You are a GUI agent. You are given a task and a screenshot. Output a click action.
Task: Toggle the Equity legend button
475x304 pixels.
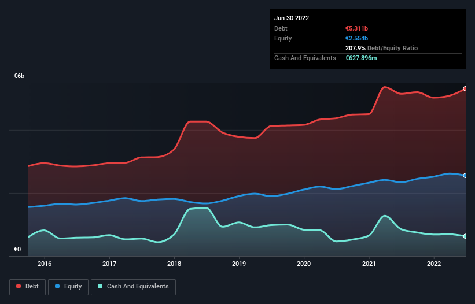68,287
